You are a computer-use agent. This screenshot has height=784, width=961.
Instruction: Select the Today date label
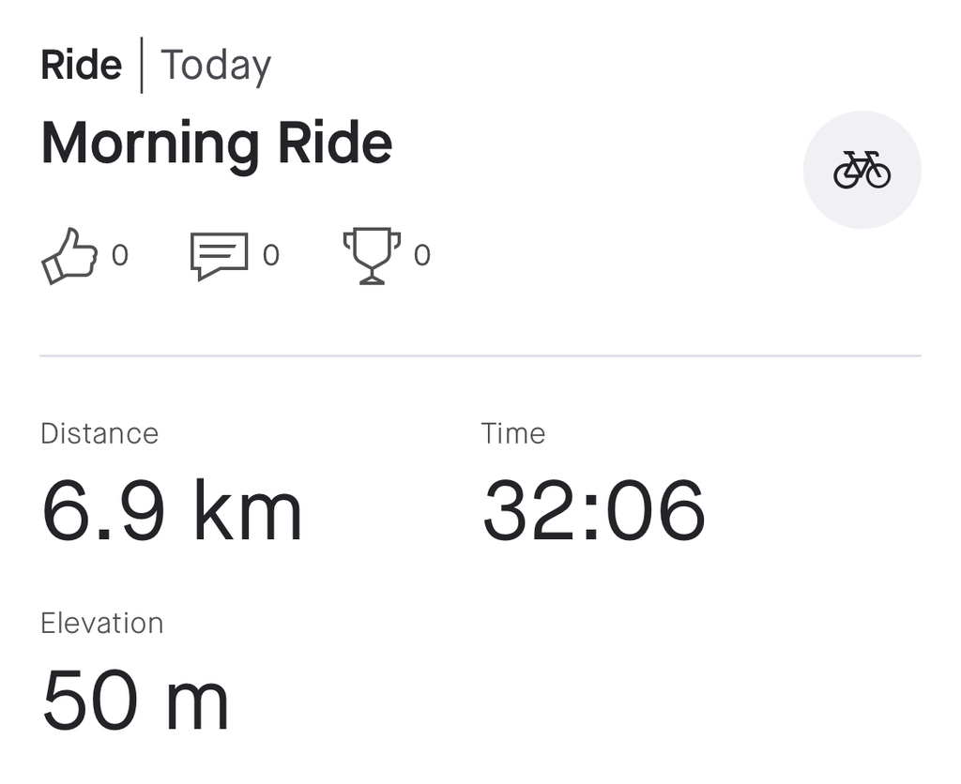click(216, 66)
